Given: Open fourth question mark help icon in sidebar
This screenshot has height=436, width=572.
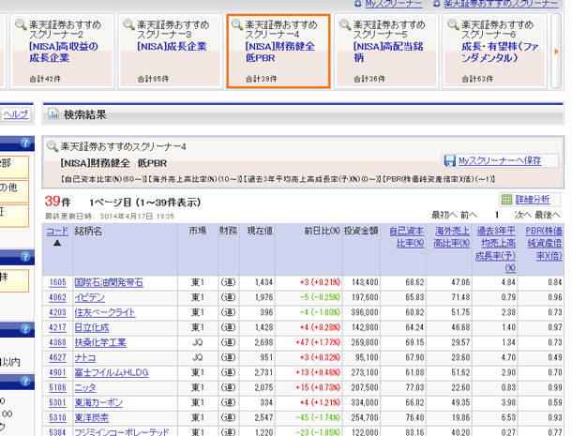Looking at the screenshot, I should [25, 382].
